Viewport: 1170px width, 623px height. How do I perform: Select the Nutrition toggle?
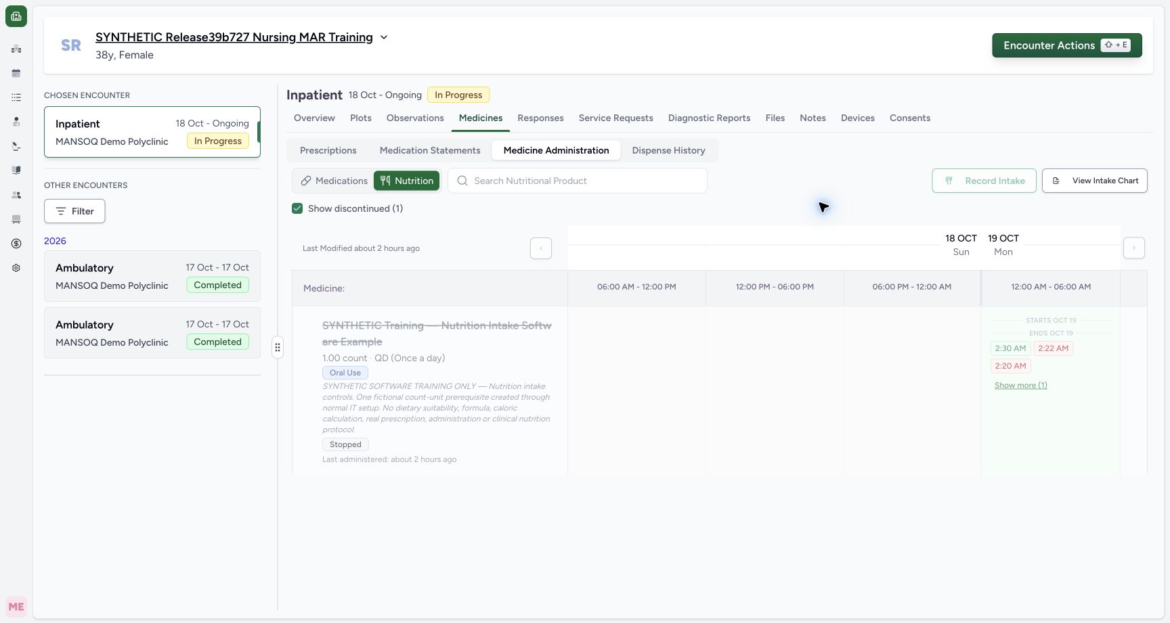tap(406, 181)
